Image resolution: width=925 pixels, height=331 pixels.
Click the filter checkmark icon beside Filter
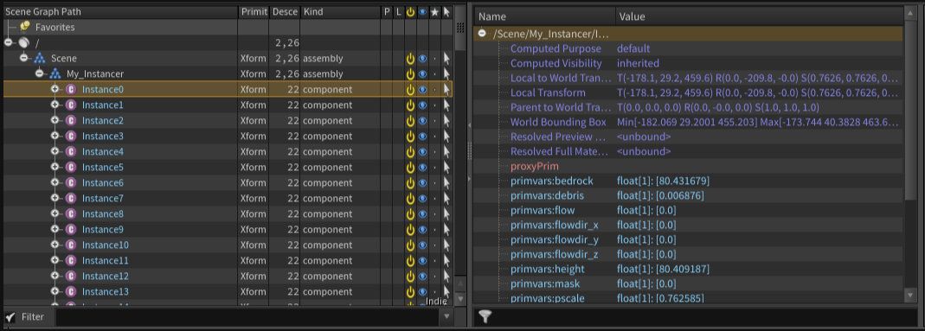click(11, 317)
